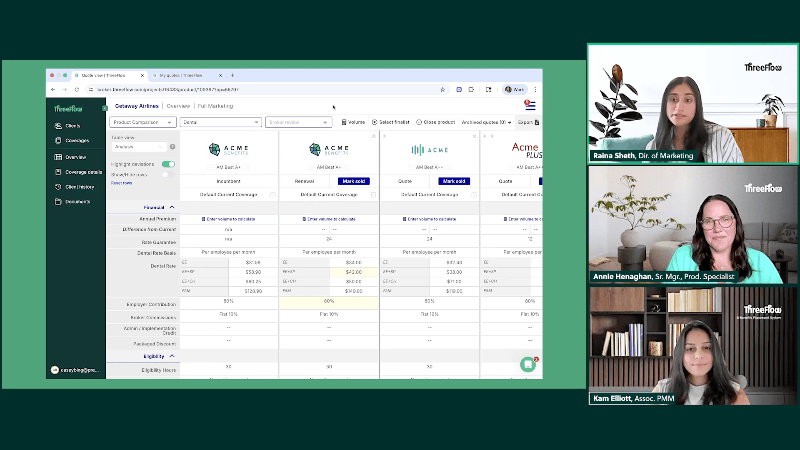The width and height of the screenshot is (800, 450).
Task: Collapse the Financial section
Action: 172,207
